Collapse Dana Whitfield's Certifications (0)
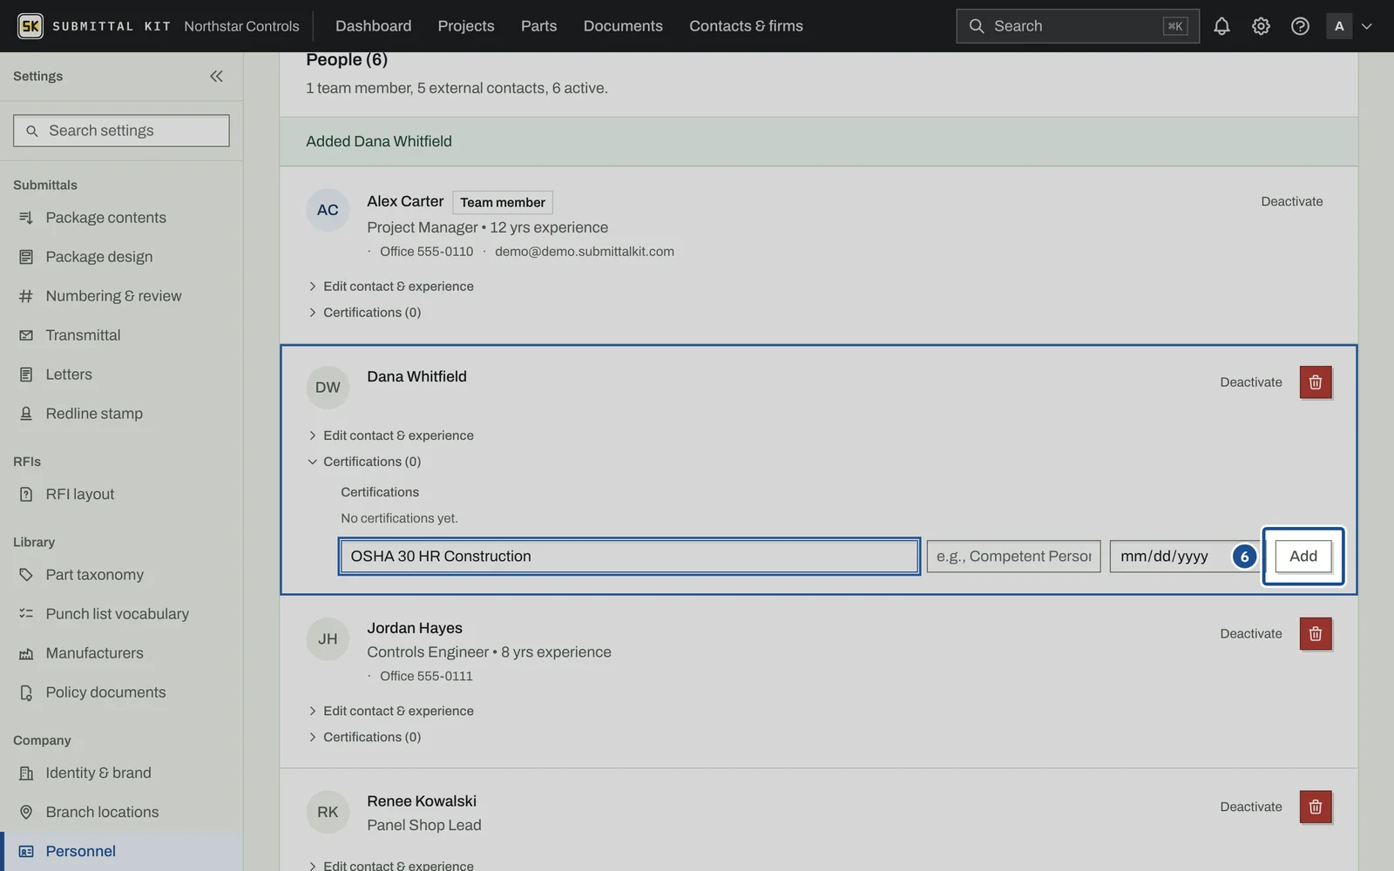The width and height of the screenshot is (1394, 871). pos(364,462)
